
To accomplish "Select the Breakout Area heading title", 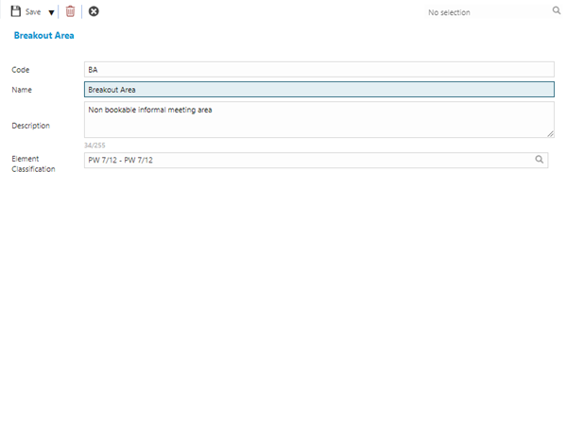I will 43,35.
